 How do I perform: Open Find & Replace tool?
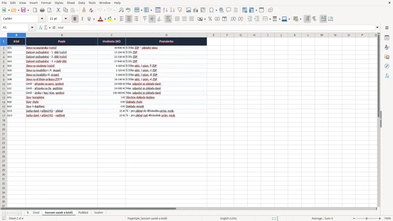pos(121,10)
